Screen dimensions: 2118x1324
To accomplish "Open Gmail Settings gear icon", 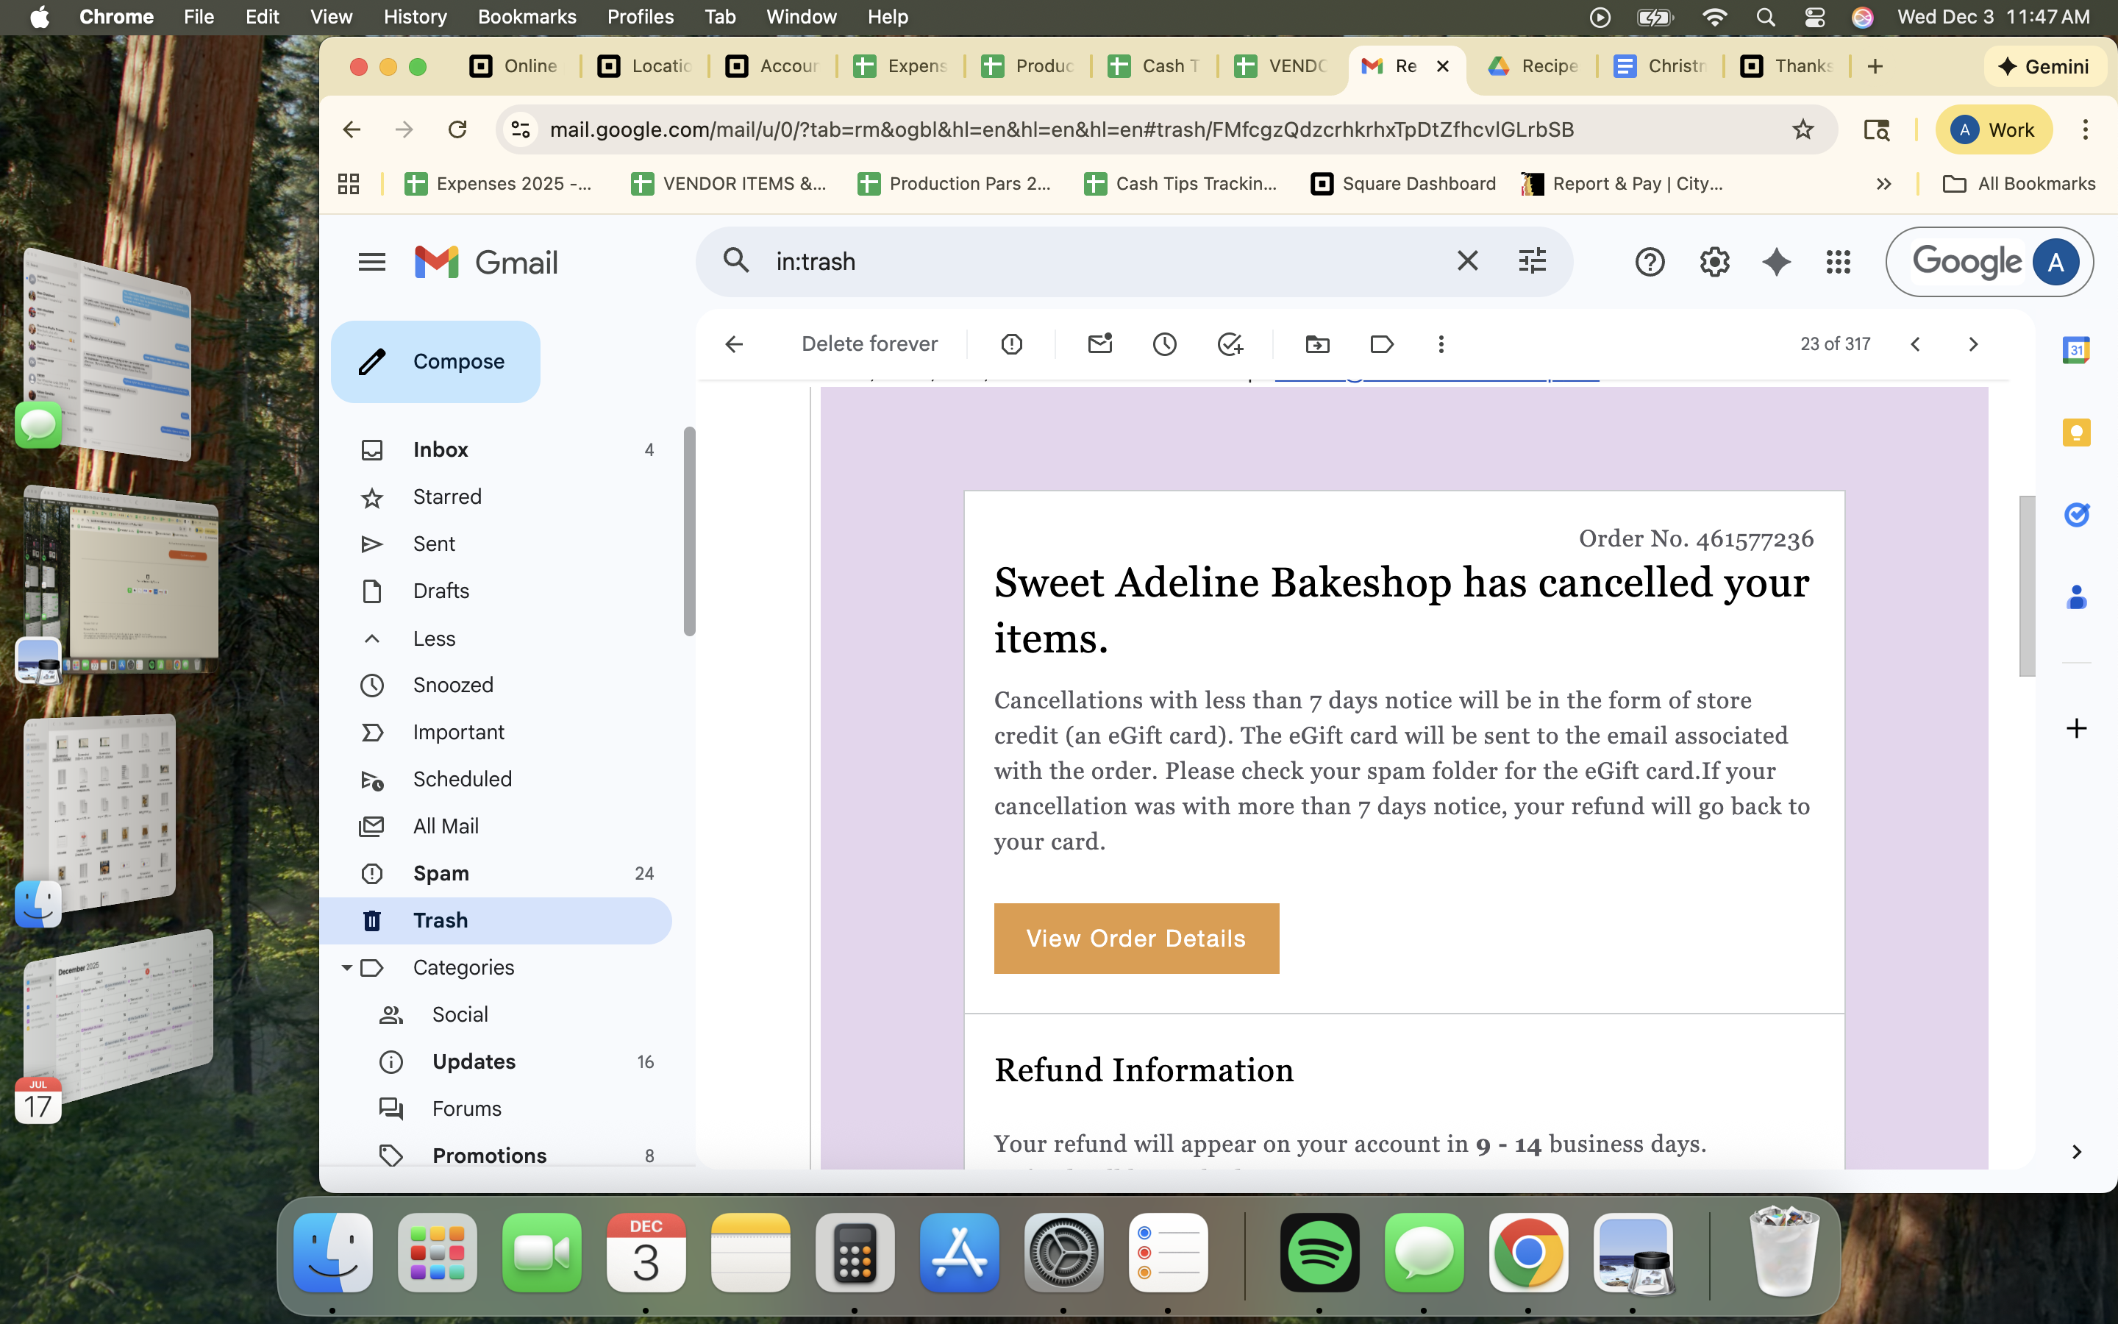I will click(x=1714, y=262).
